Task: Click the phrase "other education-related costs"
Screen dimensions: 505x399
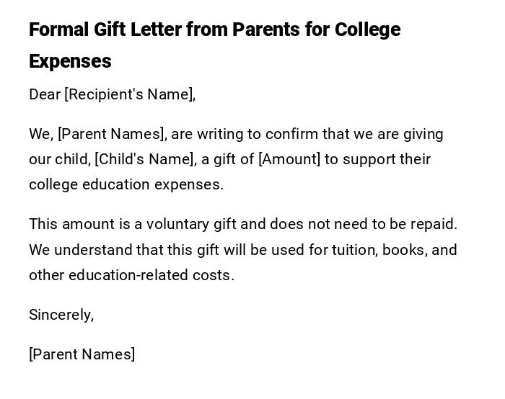Action: pos(131,275)
